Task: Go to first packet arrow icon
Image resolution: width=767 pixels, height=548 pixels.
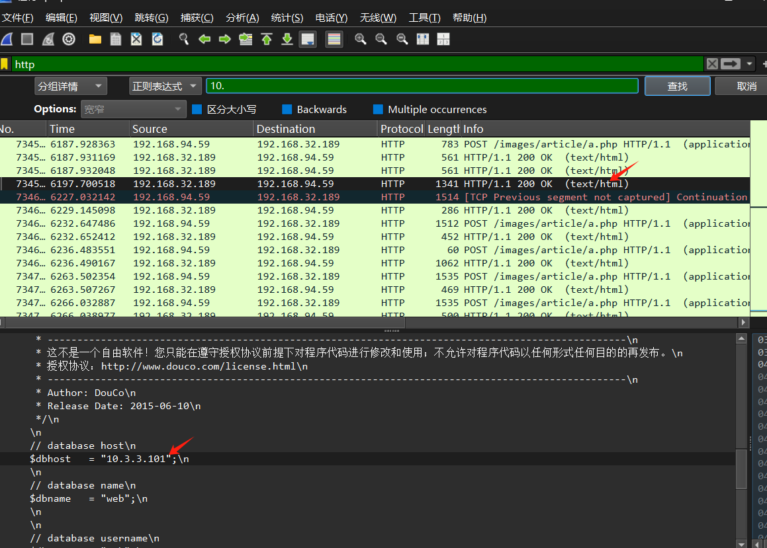Action: 267,40
